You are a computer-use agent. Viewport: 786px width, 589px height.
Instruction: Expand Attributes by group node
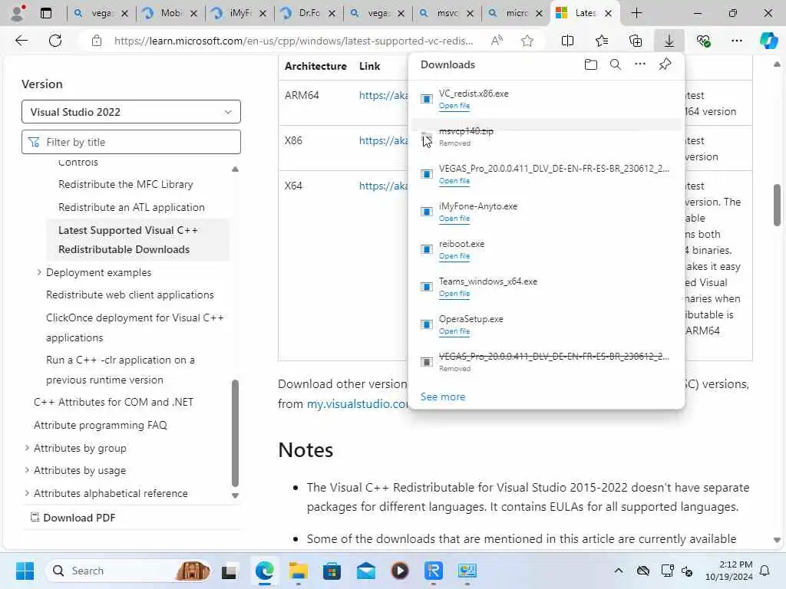point(27,448)
